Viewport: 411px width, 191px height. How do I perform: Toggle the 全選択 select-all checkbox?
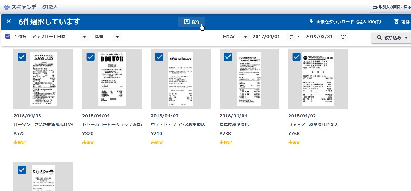8,37
